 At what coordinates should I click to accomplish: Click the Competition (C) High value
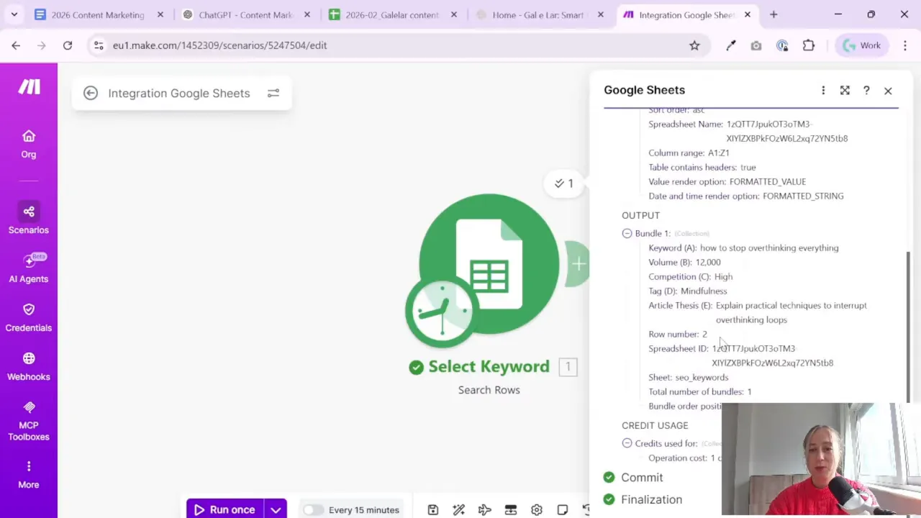click(x=723, y=276)
